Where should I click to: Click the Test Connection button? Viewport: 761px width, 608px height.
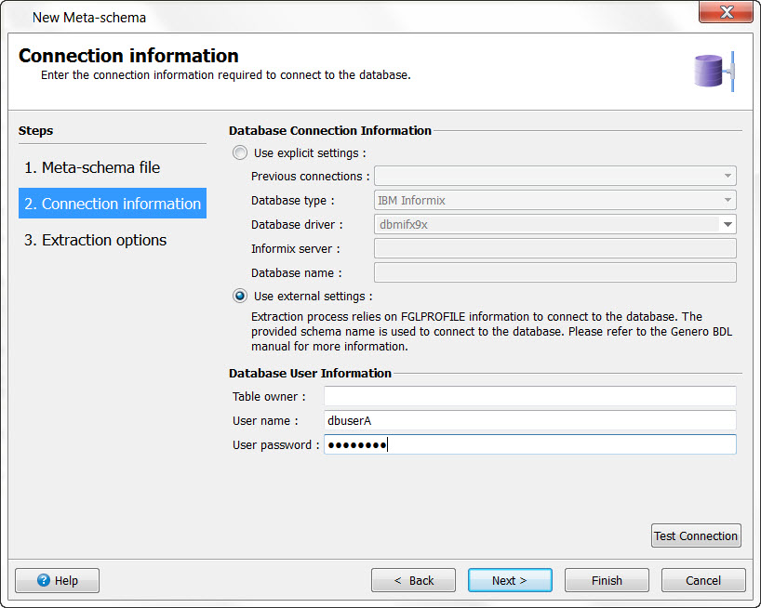click(696, 535)
